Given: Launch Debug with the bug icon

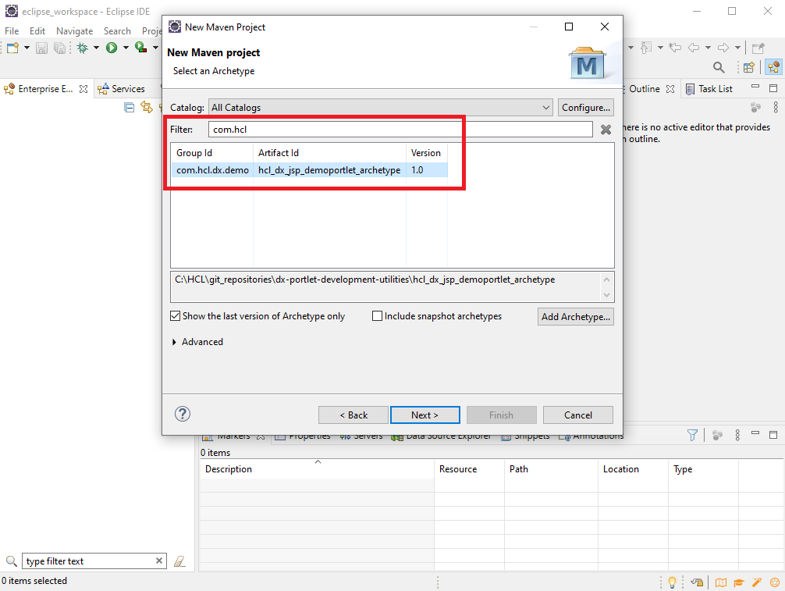Looking at the screenshot, I should tap(83, 48).
